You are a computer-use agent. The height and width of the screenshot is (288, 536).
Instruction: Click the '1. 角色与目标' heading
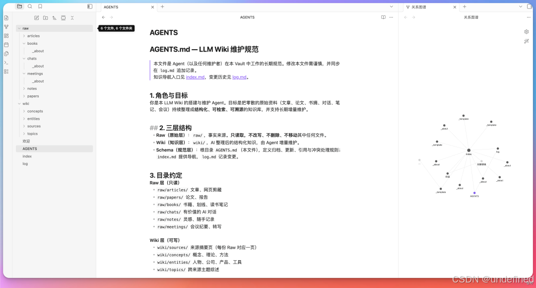[169, 95]
